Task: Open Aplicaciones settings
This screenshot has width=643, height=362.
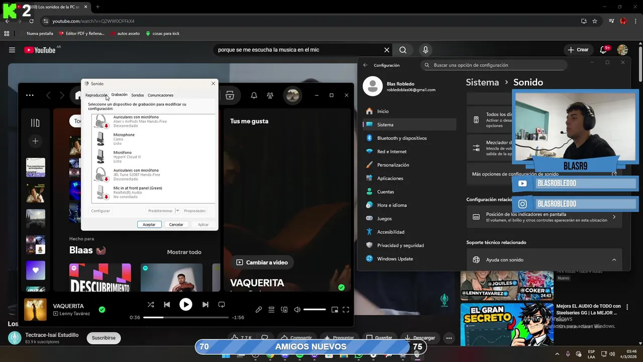Action: coord(409,178)
